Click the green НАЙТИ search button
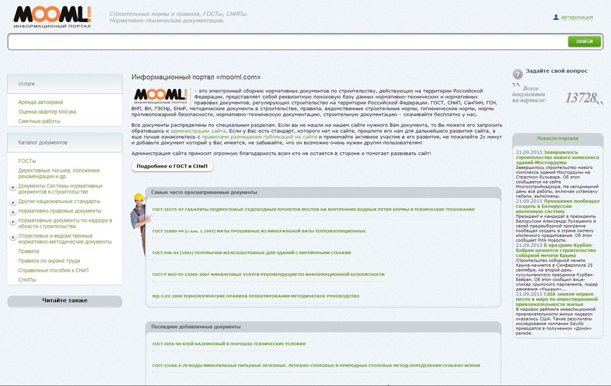This screenshot has width=611, height=386. [584, 42]
